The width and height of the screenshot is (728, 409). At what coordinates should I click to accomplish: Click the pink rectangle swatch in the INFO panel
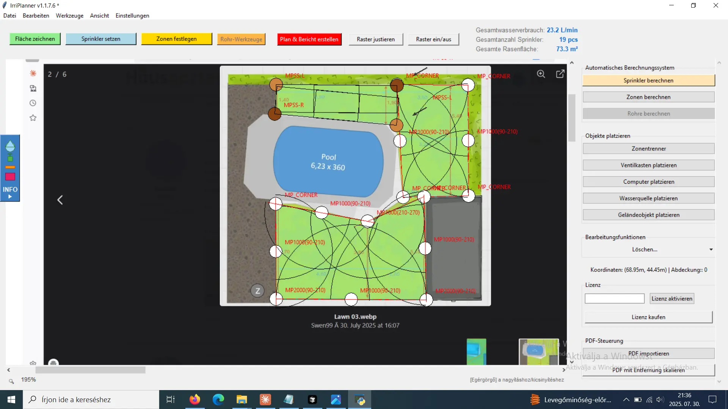pos(10,177)
